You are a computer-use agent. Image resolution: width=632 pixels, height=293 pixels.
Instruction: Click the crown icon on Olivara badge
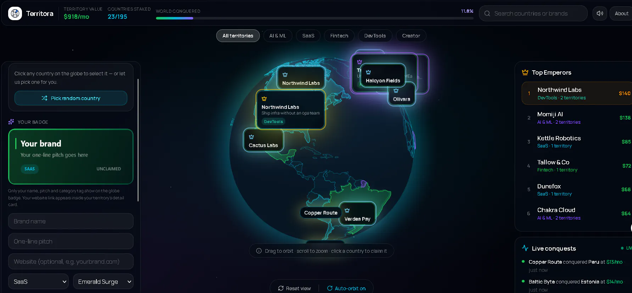click(x=396, y=90)
